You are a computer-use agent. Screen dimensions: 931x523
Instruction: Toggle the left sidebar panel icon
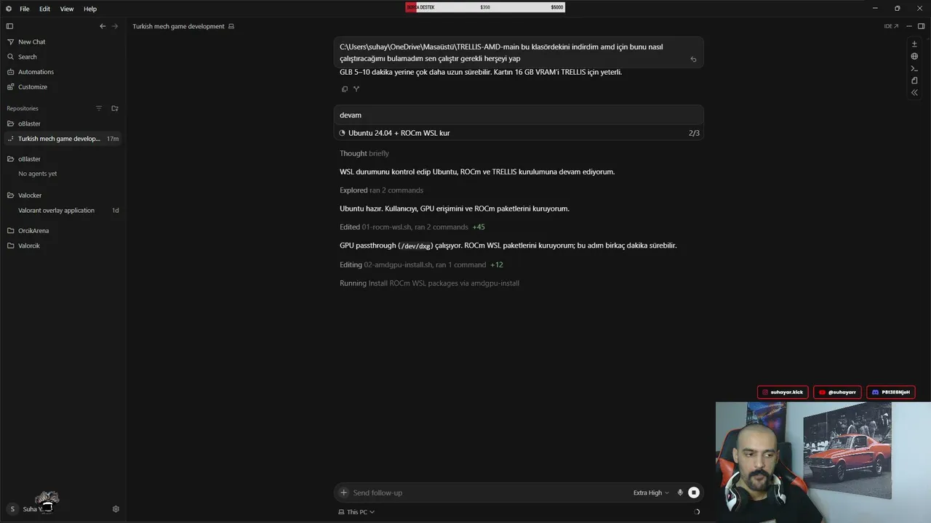[x=9, y=26]
